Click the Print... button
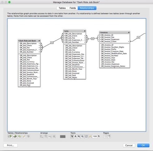 coord(11,145)
